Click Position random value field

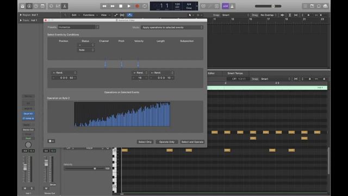[64, 78]
